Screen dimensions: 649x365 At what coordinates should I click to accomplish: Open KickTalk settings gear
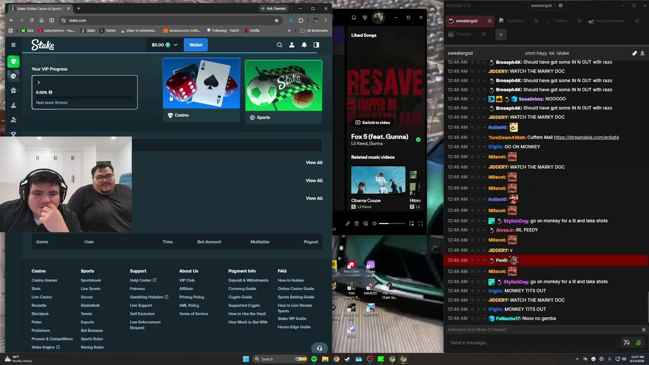coord(560,6)
